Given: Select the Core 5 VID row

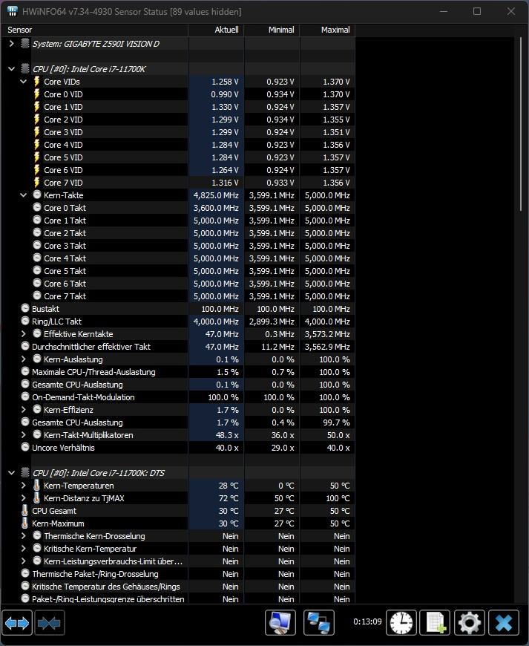Looking at the screenshot, I should click(177, 157).
